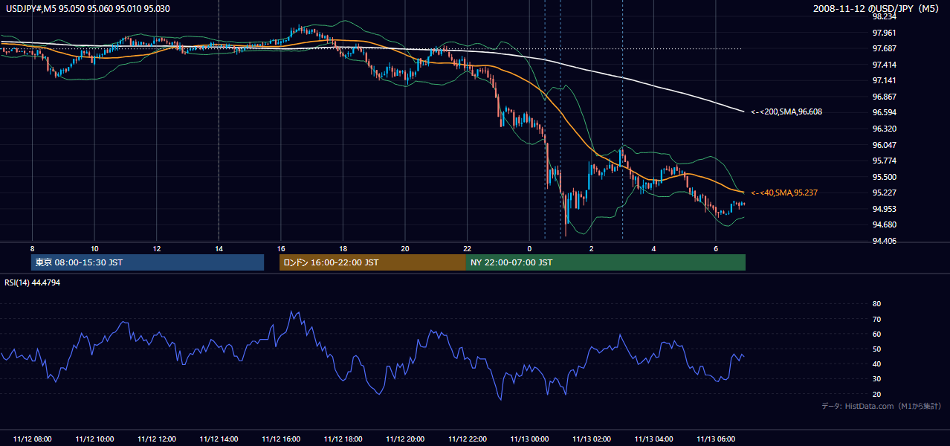The image size is (950, 446).
Task: Click bottom time label 11/13 06:00
Action: [x=716, y=439]
